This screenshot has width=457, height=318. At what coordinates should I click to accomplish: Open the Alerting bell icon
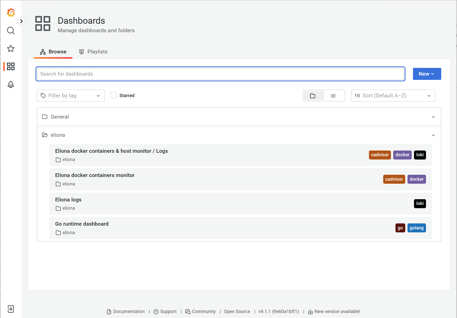point(11,84)
